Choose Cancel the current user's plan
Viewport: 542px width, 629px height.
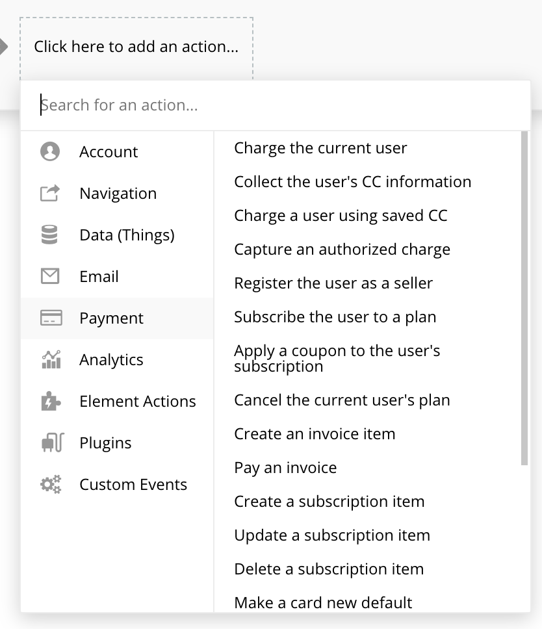(342, 400)
